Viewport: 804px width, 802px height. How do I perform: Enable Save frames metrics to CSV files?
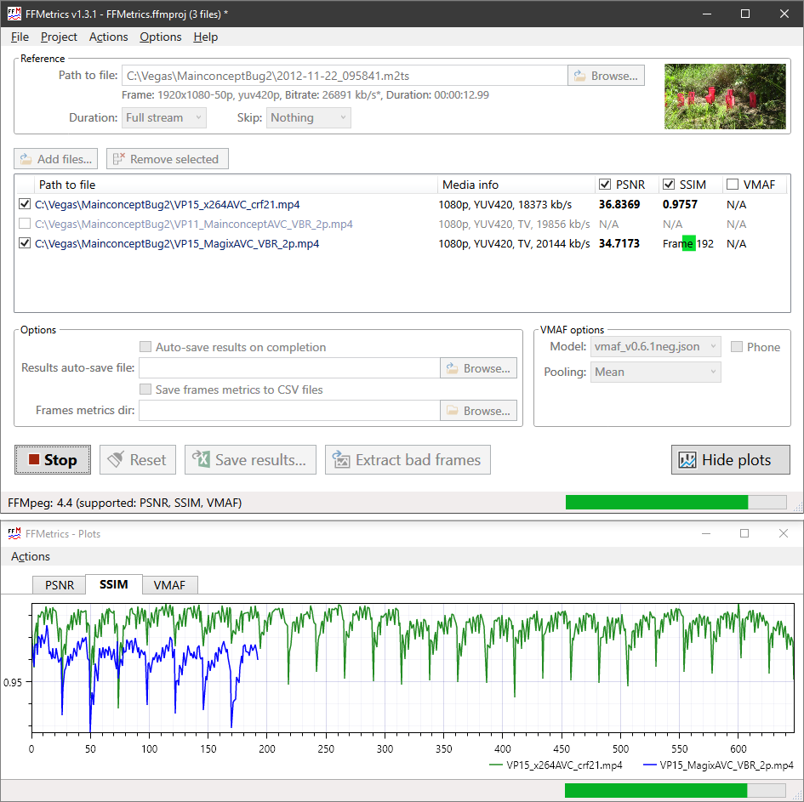[145, 390]
